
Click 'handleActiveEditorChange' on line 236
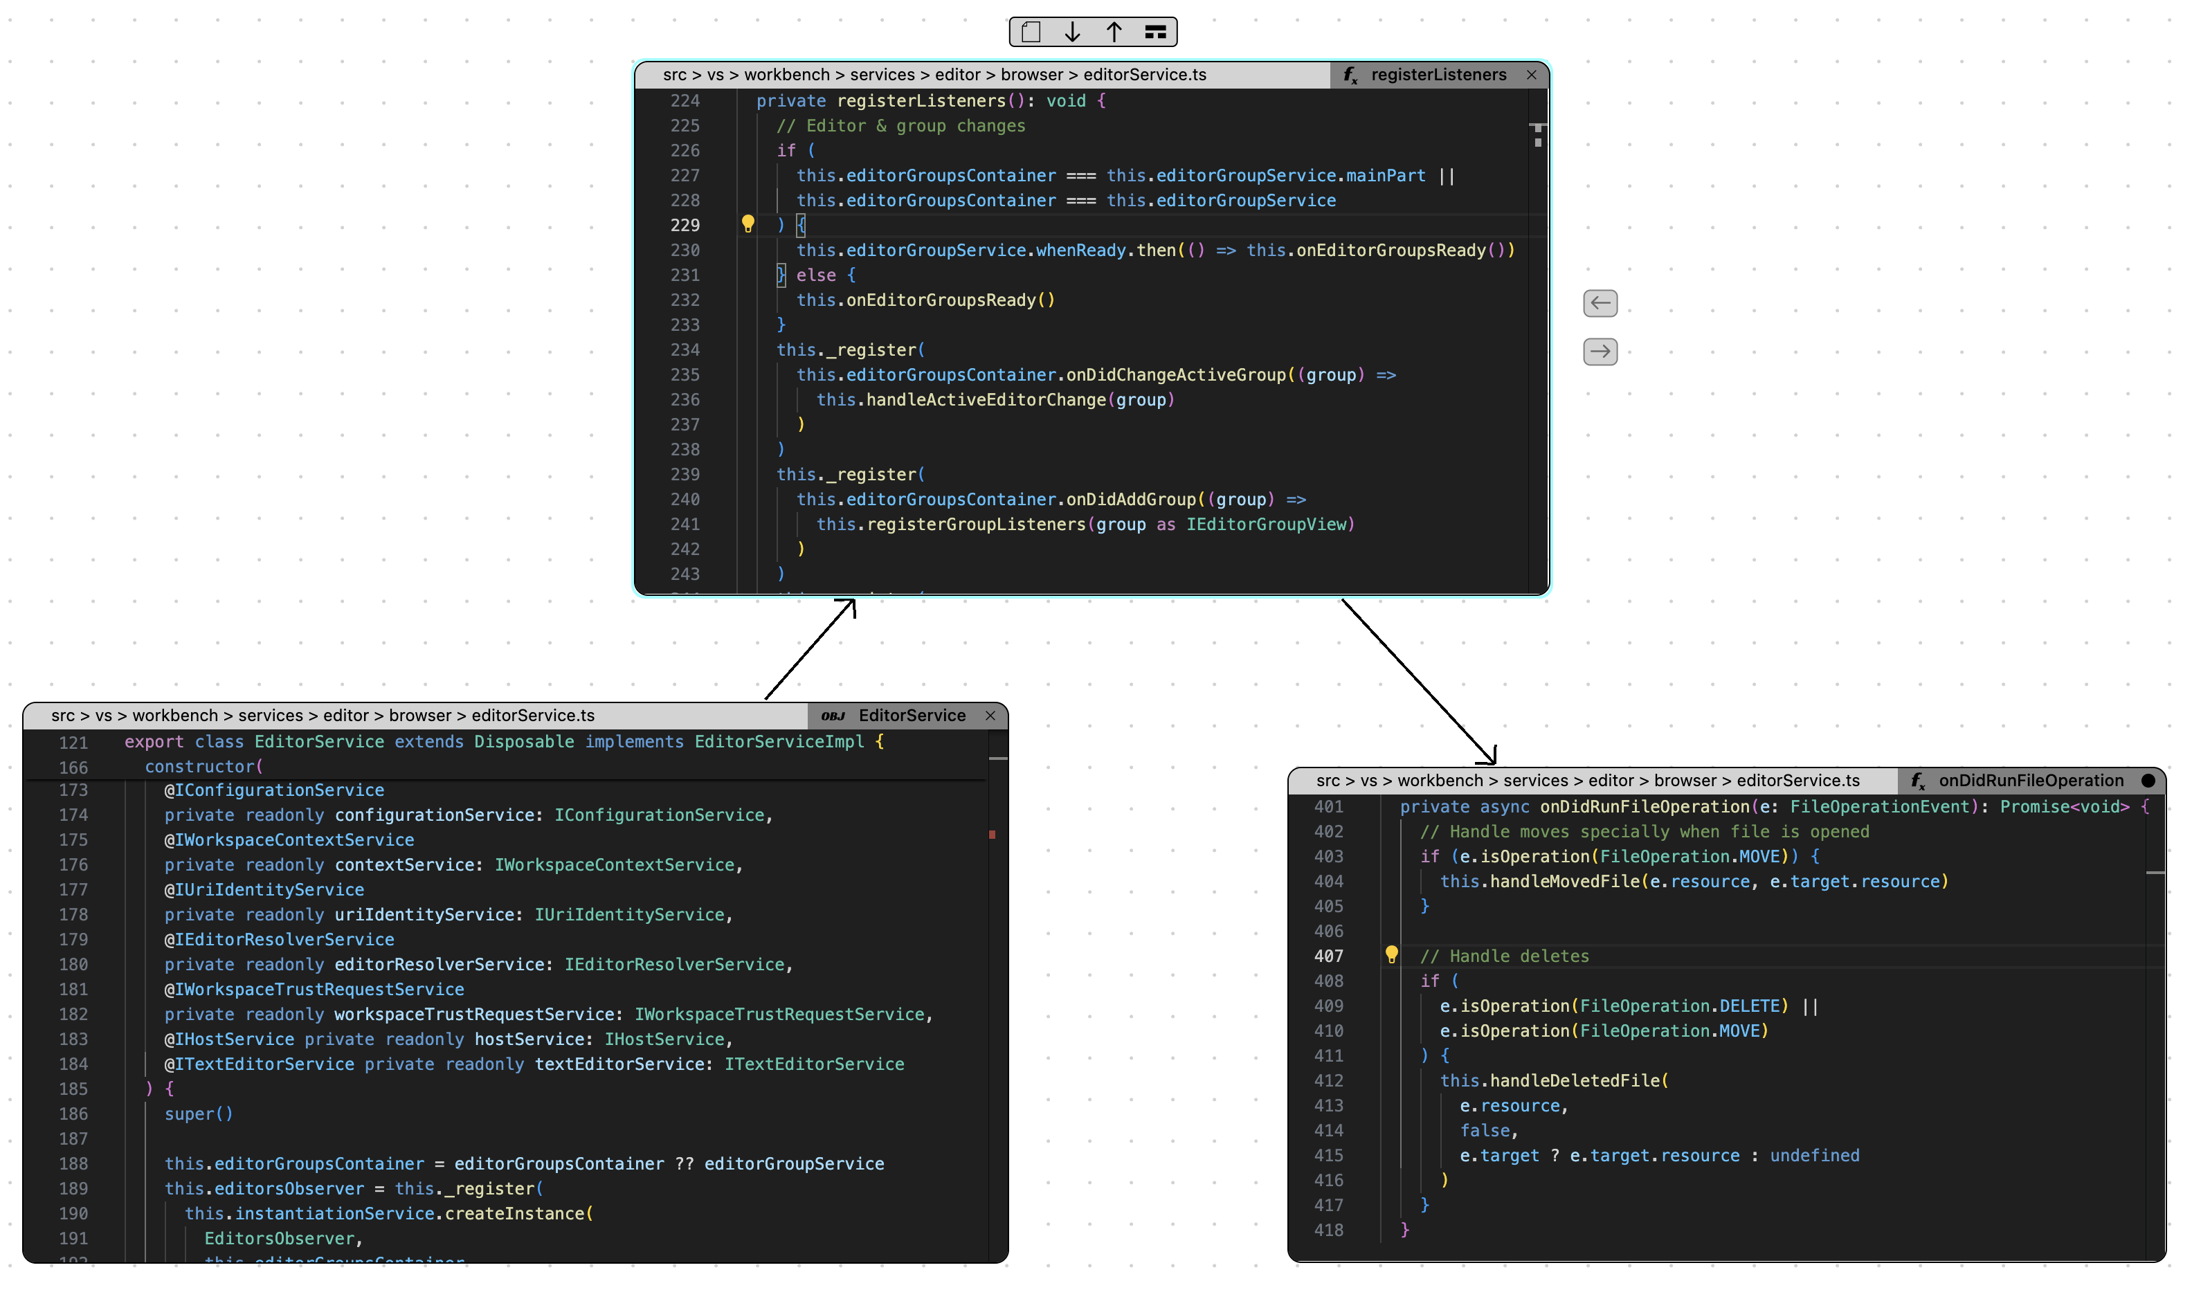pos(986,400)
